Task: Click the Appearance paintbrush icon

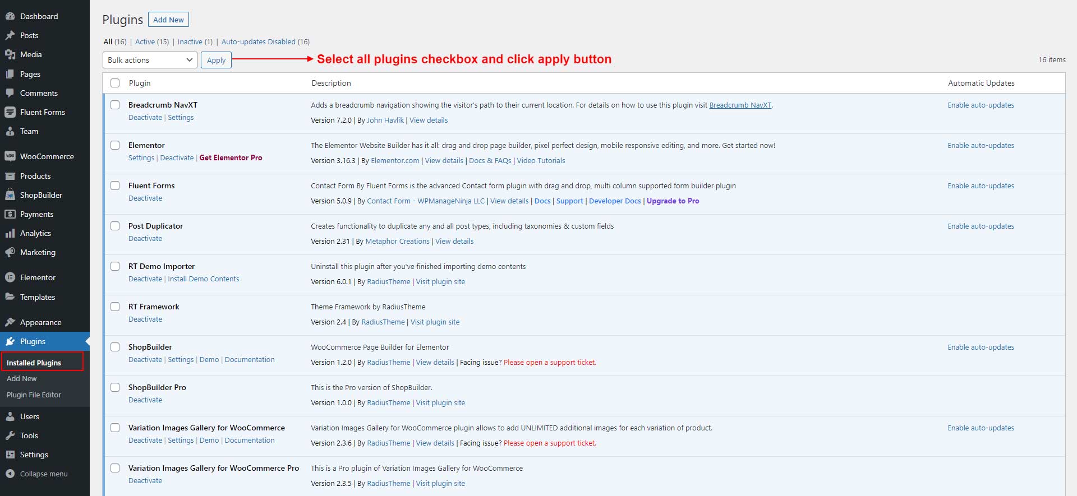Action: (10, 322)
